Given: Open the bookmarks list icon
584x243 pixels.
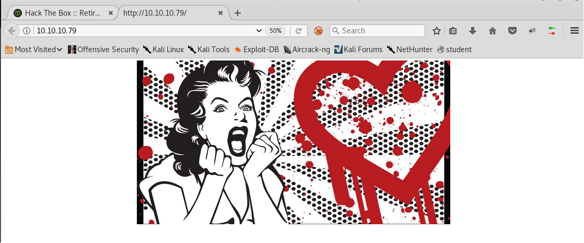Looking at the screenshot, I should click(453, 31).
